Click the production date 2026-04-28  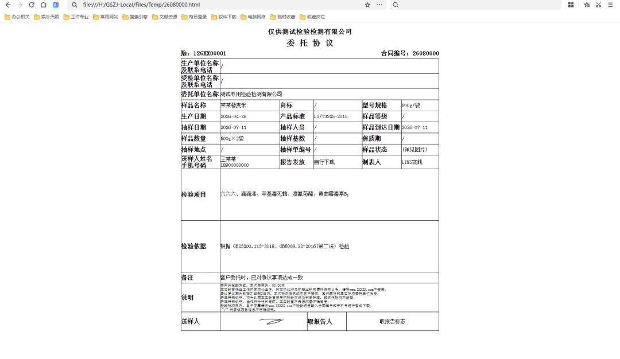click(233, 116)
